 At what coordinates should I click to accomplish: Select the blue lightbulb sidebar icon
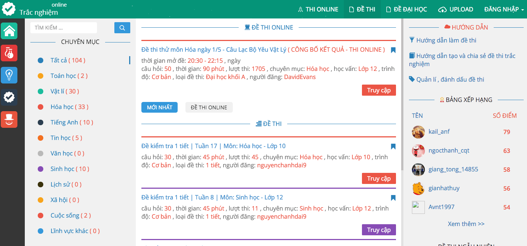pos(9,75)
